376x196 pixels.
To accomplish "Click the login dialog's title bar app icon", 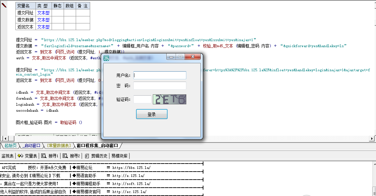I will [106, 58].
